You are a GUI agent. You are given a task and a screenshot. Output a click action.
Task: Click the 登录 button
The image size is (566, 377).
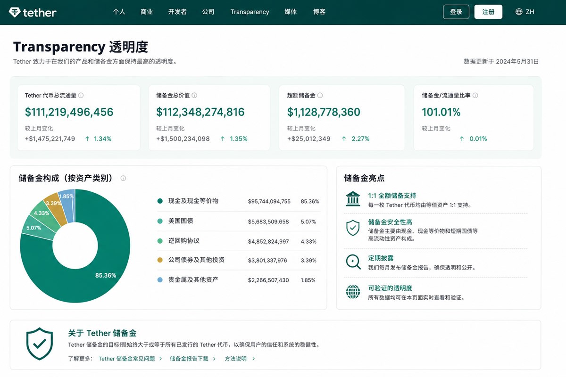(456, 12)
